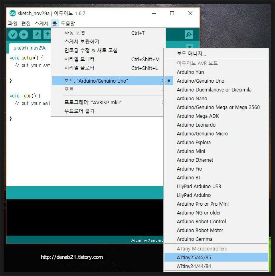The height and width of the screenshot is (276, 275).
Task: Choose Arduino BT board
Action: tap(216, 178)
